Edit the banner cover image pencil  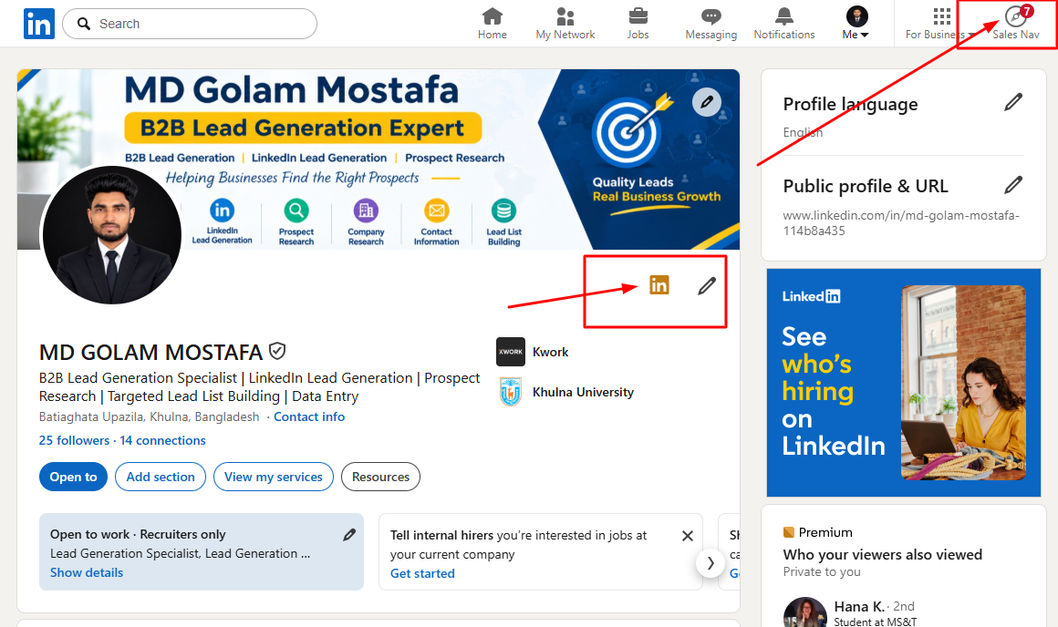point(707,102)
